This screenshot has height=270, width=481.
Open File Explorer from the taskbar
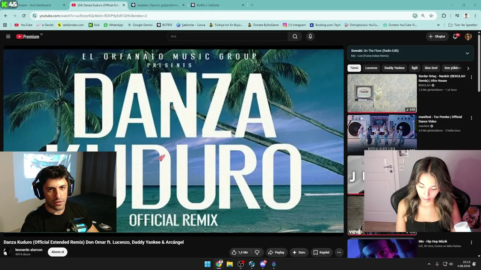(x=230, y=264)
